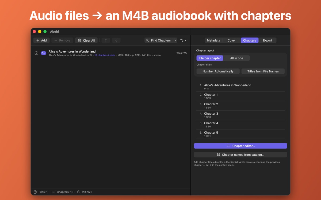This screenshot has height=200, width=321.
Task: Select the Chapters tab
Action: tap(250, 40)
